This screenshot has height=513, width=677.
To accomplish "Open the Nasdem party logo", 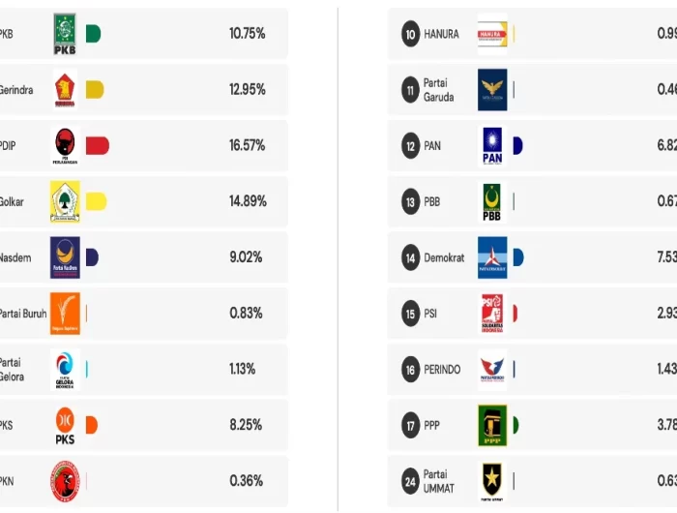I will click(65, 257).
